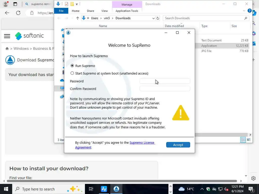Open File menu in Downloads explorer
The image size is (259, 194).
(61, 11)
